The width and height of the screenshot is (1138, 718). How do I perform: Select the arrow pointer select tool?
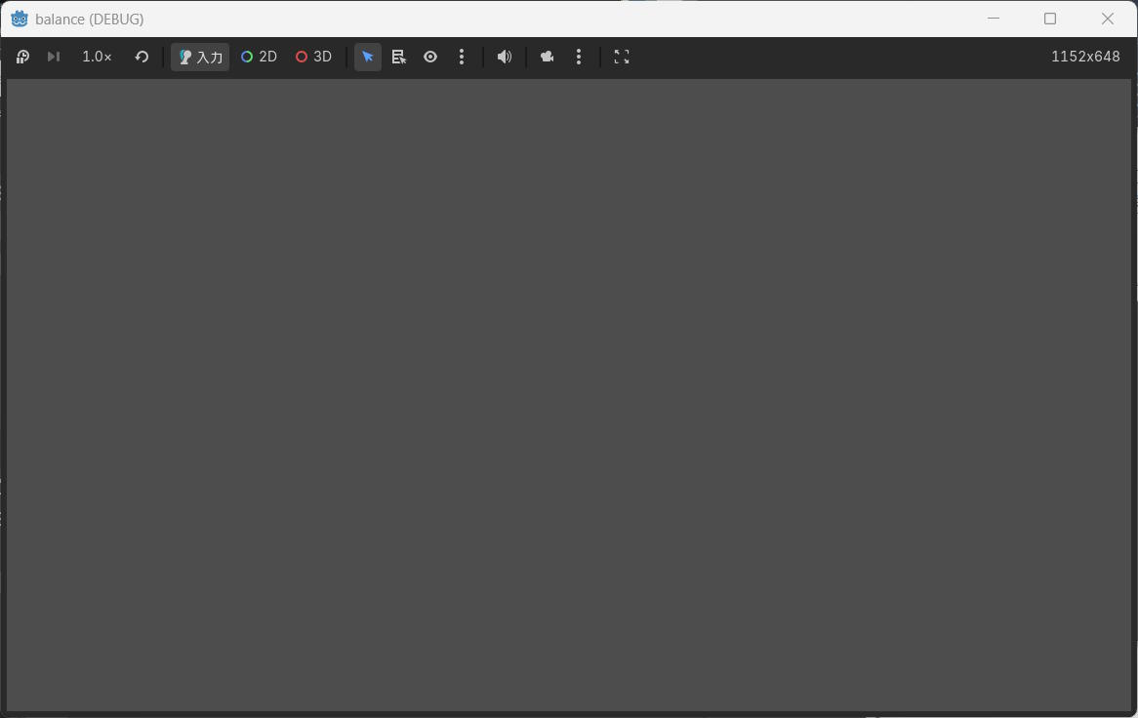tap(368, 57)
